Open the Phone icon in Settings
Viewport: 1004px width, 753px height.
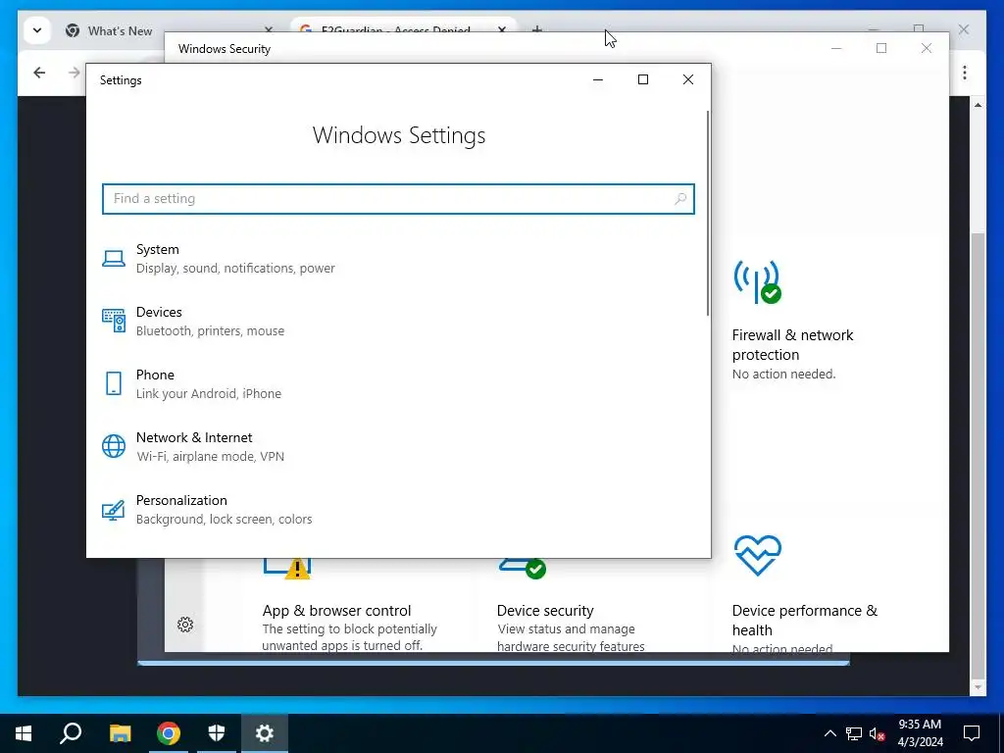pos(114,383)
